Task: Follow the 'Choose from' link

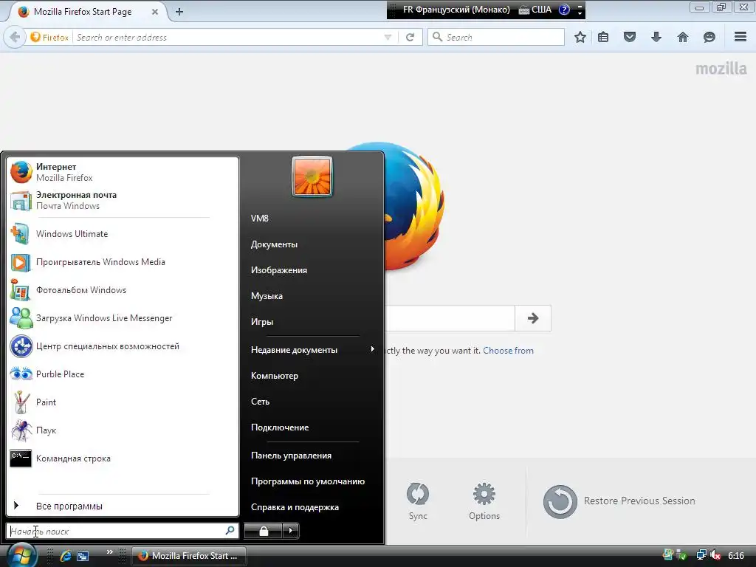Action: click(x=508, y=351)
